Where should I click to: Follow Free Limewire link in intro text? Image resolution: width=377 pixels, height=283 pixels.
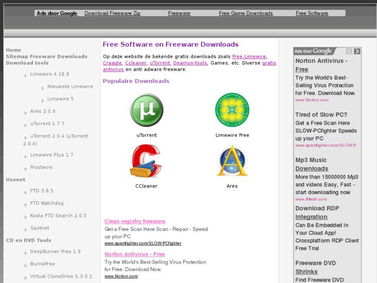coord(249,57)
